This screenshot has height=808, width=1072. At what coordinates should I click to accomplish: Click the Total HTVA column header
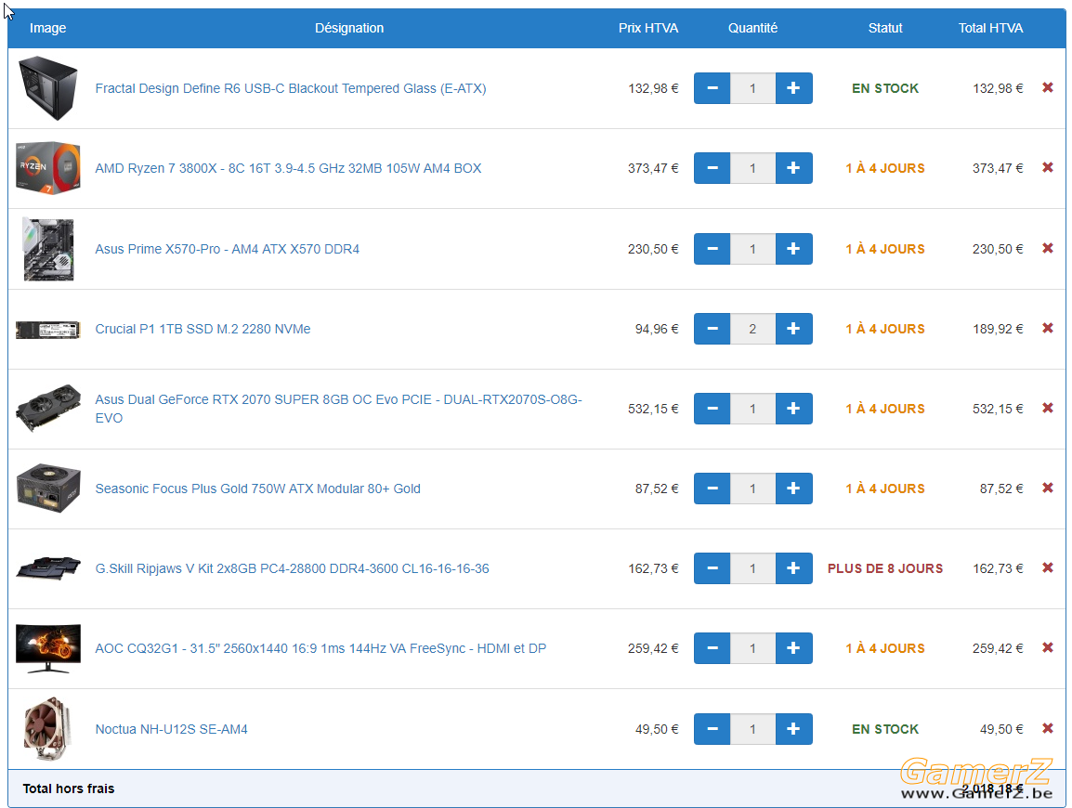pos(990,28)
